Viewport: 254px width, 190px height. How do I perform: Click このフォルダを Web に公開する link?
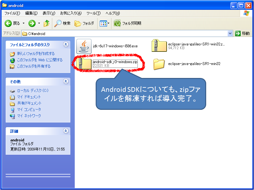[x=40, y=60]
